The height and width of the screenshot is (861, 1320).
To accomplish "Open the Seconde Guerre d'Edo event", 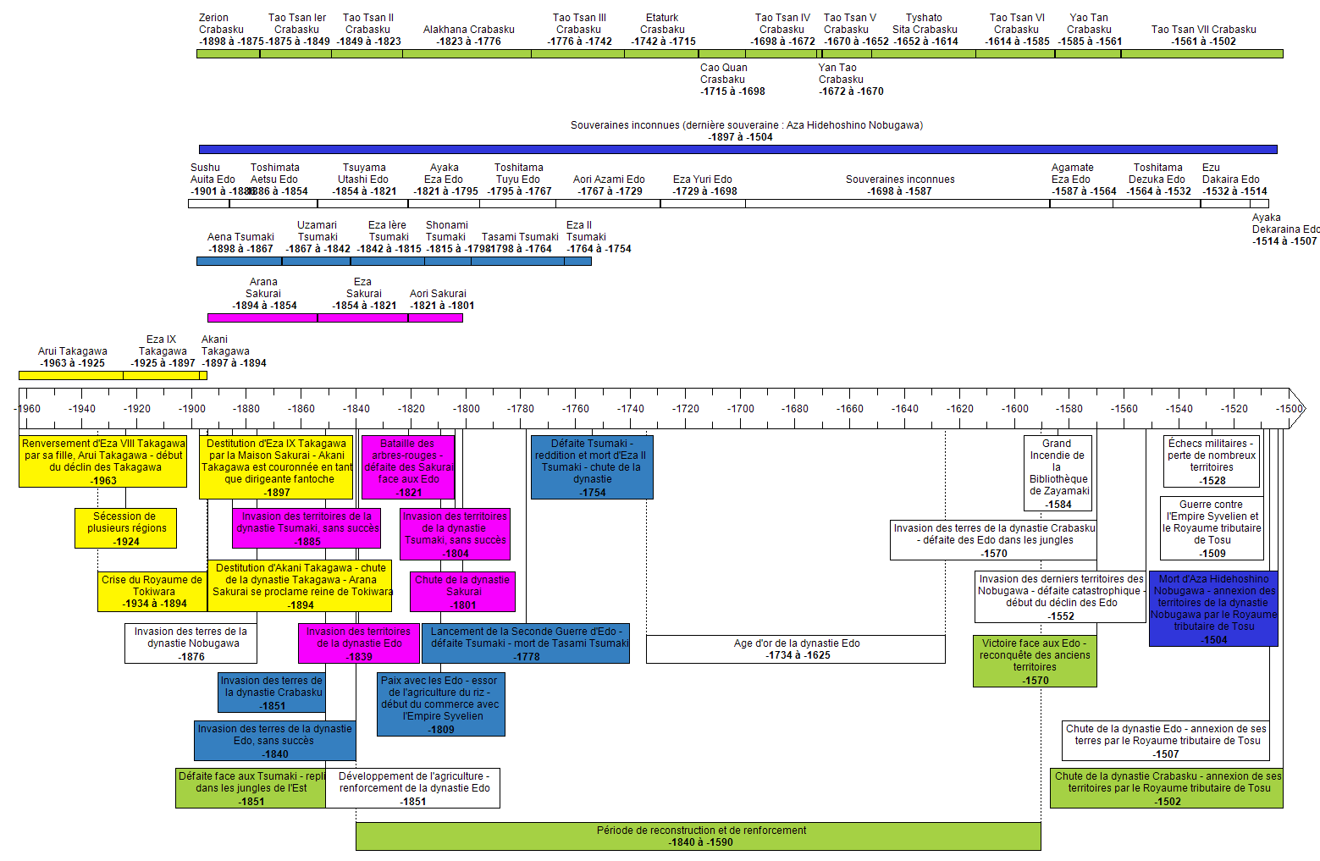I will [x=526, y=643].
